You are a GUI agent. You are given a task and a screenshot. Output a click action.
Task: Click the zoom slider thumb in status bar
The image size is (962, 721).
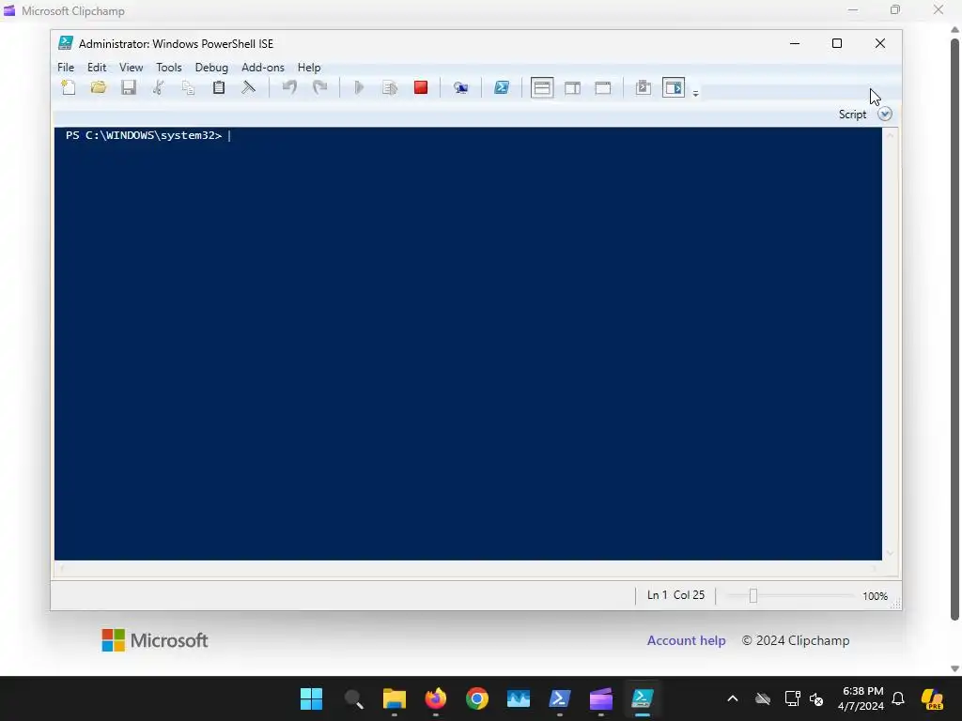click(x=753, y=596)
